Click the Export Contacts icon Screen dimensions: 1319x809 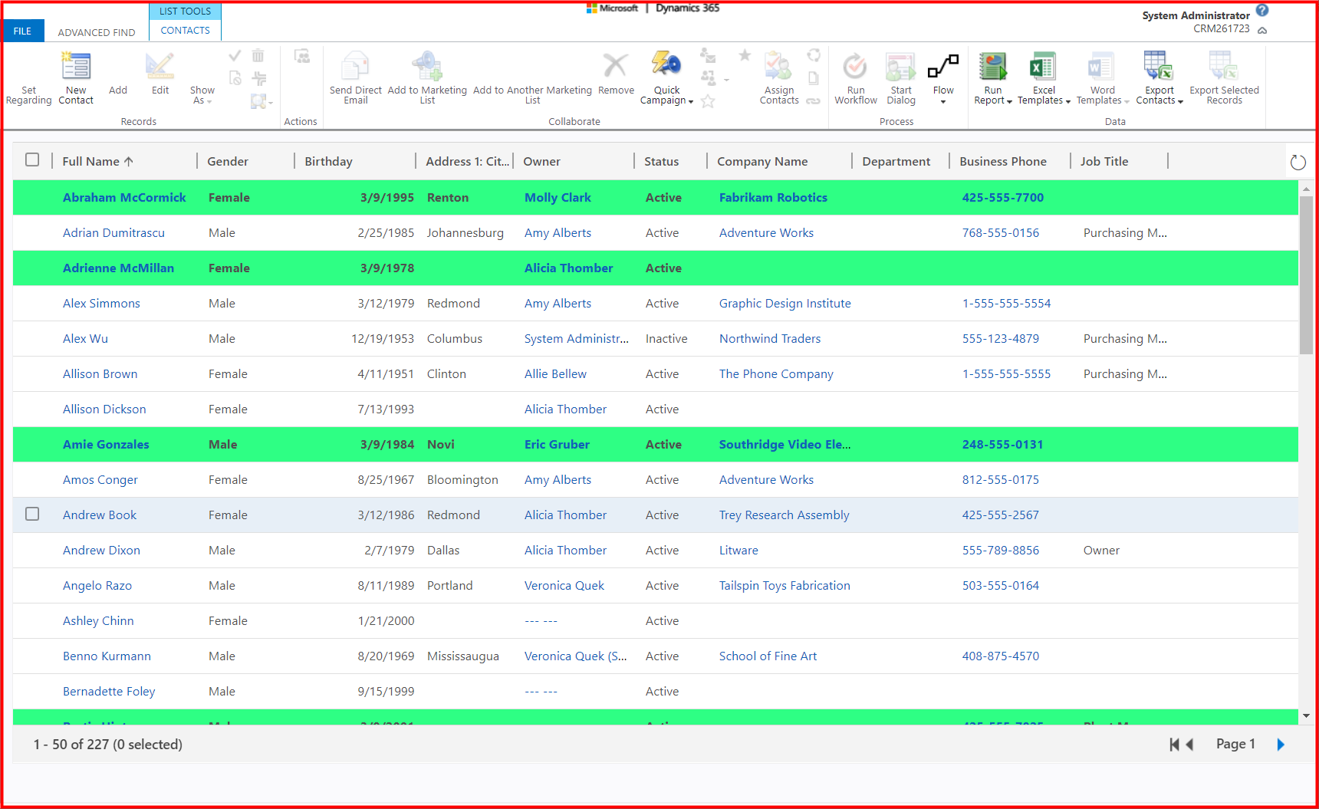click(x=1159, y=66)
